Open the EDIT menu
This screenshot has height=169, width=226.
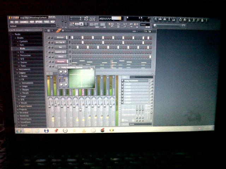point(17,22)
